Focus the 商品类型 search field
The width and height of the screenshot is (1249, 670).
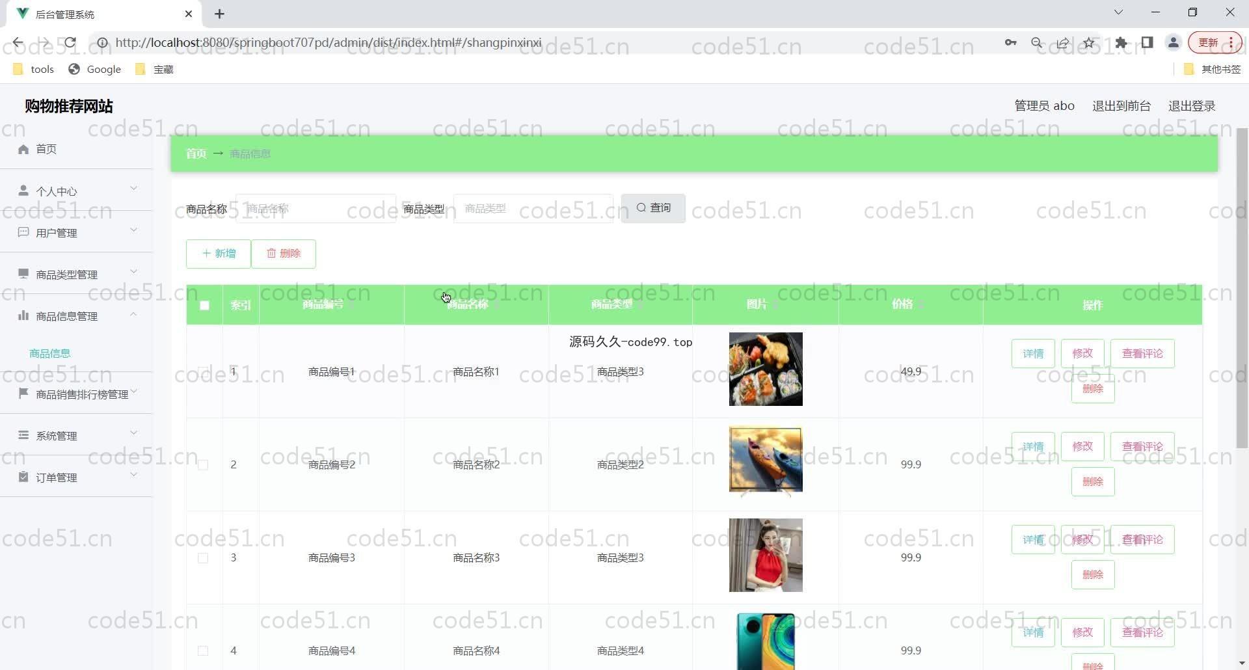533,209
